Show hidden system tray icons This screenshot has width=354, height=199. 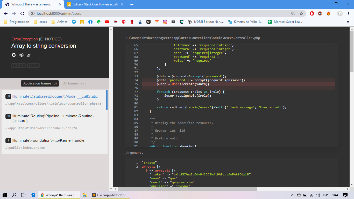pos(293,195)
